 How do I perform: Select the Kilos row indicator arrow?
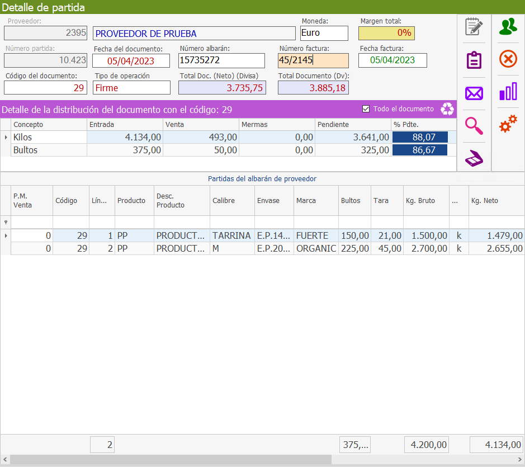[6, 137]
